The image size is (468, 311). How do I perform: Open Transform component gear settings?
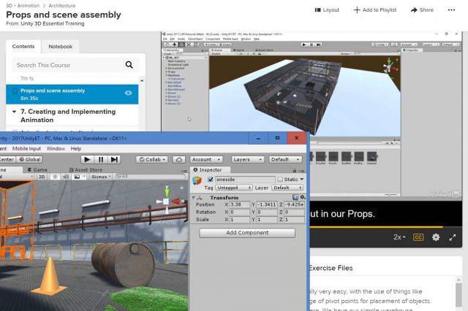(x=302, y=197)
